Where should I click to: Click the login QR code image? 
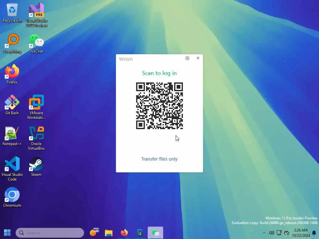pyautogui.click(x=159, y=106)
